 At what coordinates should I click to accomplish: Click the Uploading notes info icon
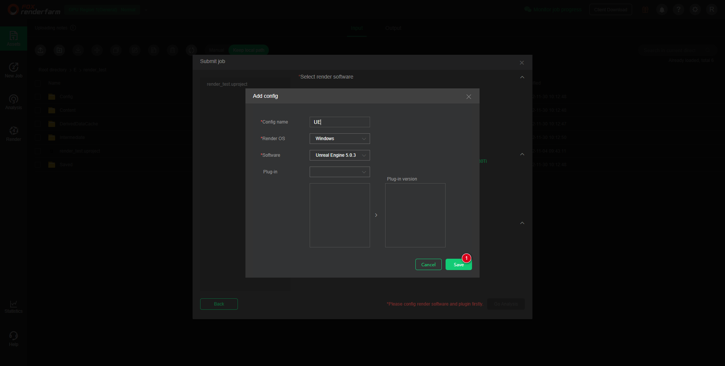(x=73, y=28)
